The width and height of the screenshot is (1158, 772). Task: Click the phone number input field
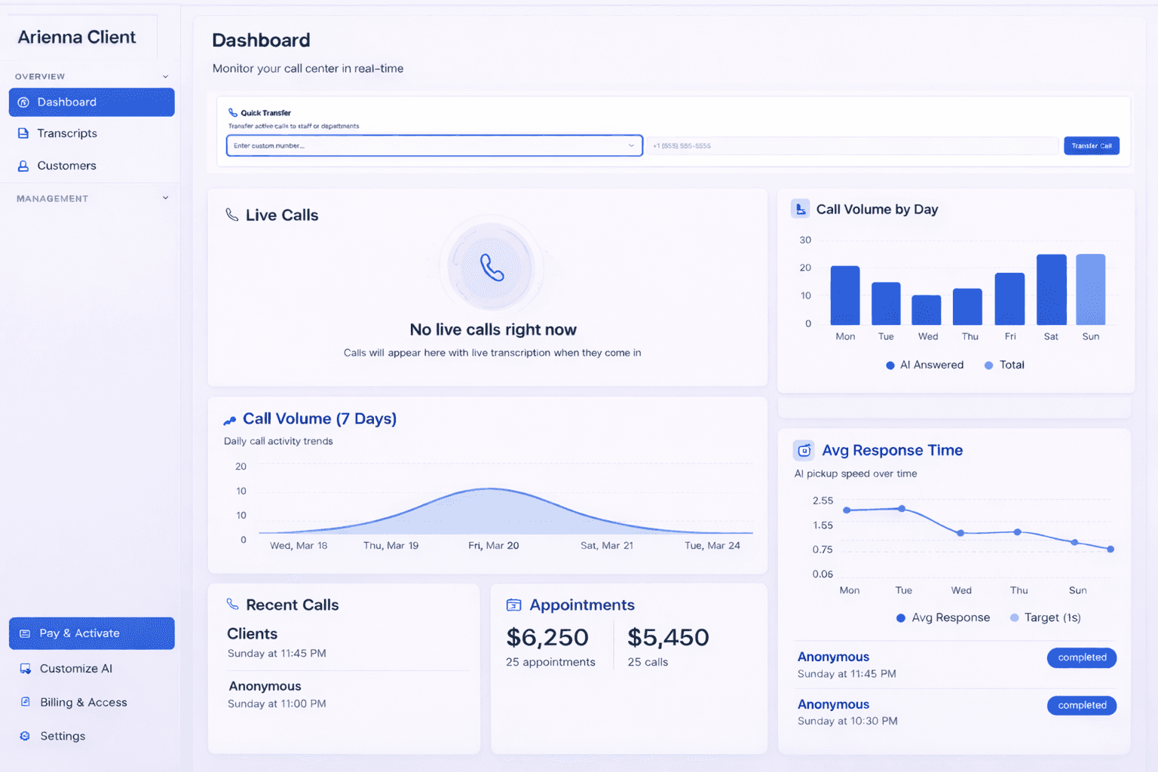coord(852,145)
